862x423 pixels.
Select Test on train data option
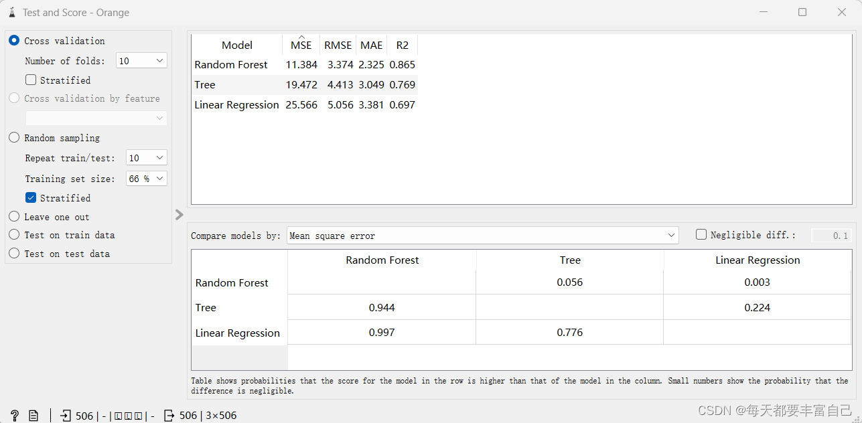(x=62, y=235)
